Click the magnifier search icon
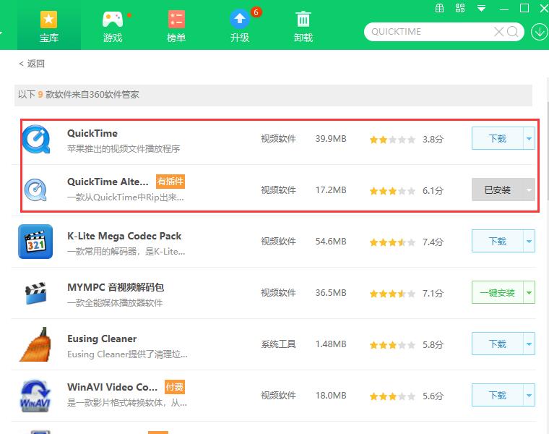Viewport: 549px width, 434px height. (512, 32)
